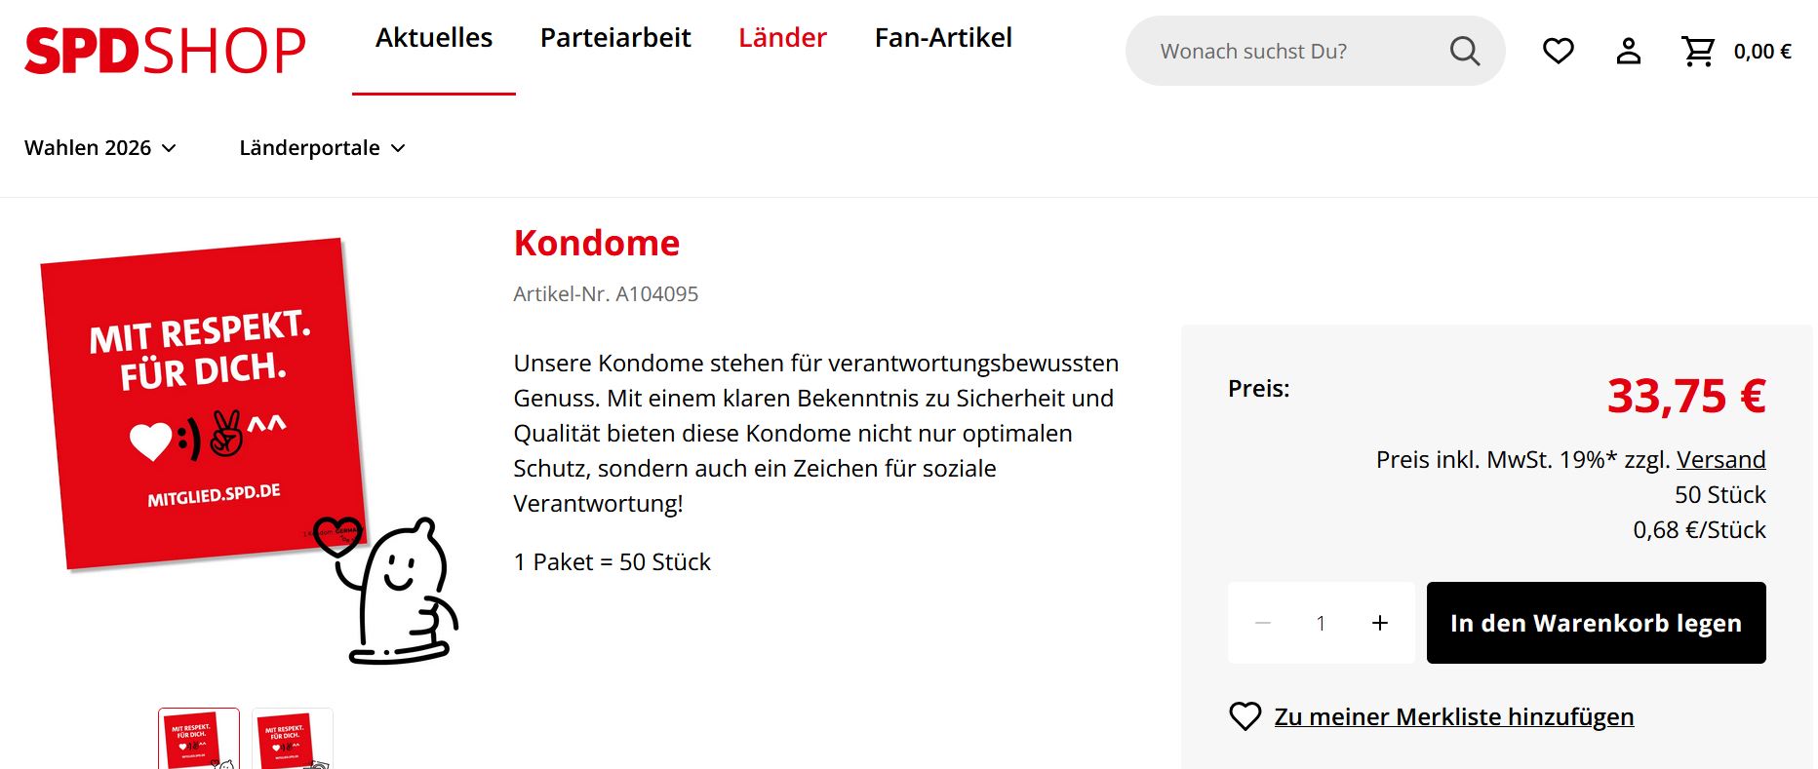
Task: Click the search magnifier icon
Action: coord(1464,51)
